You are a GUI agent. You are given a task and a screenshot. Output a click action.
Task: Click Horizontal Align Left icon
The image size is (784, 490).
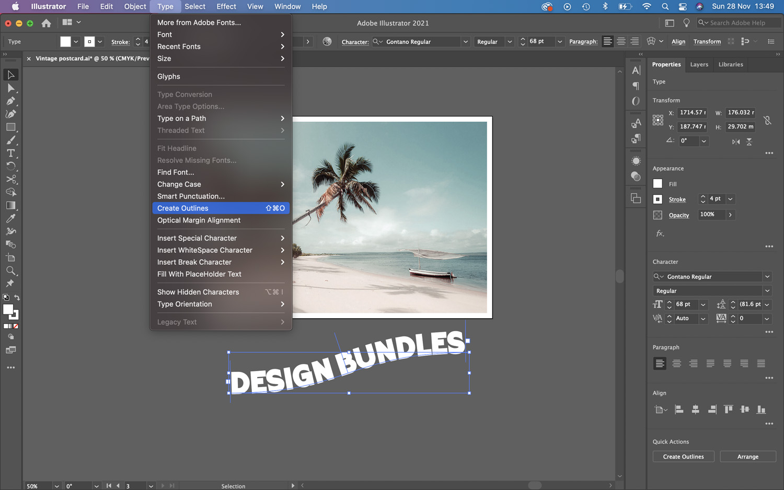(679, 410)
